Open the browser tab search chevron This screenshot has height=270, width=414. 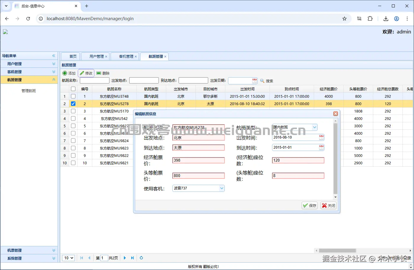[x=6, y=6]
